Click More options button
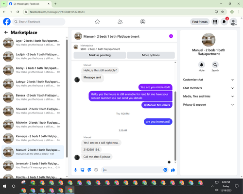 [x=151, y=55]
